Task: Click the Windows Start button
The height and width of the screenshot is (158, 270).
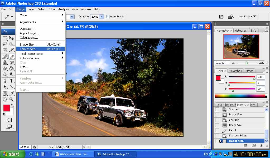Action: click(x=11, y=154)
